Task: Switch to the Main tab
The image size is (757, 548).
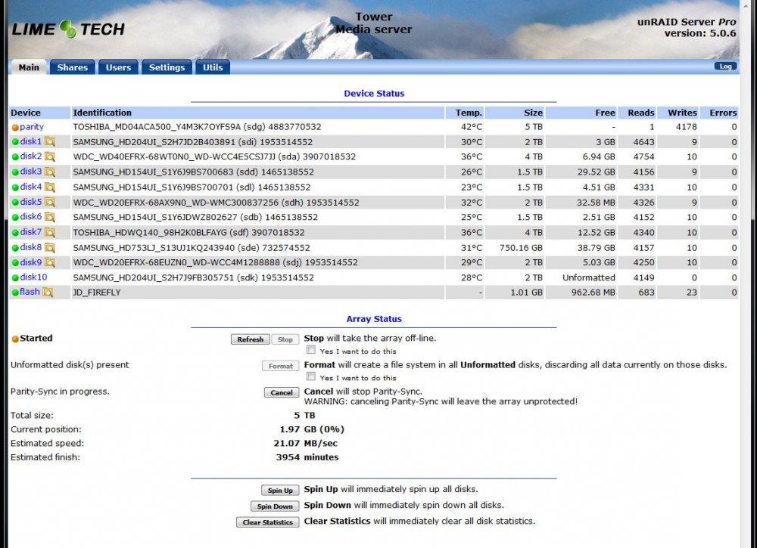Action: [29, 67]
